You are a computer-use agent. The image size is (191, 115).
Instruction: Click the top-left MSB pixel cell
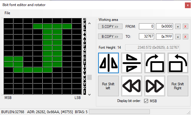point(9,21)
